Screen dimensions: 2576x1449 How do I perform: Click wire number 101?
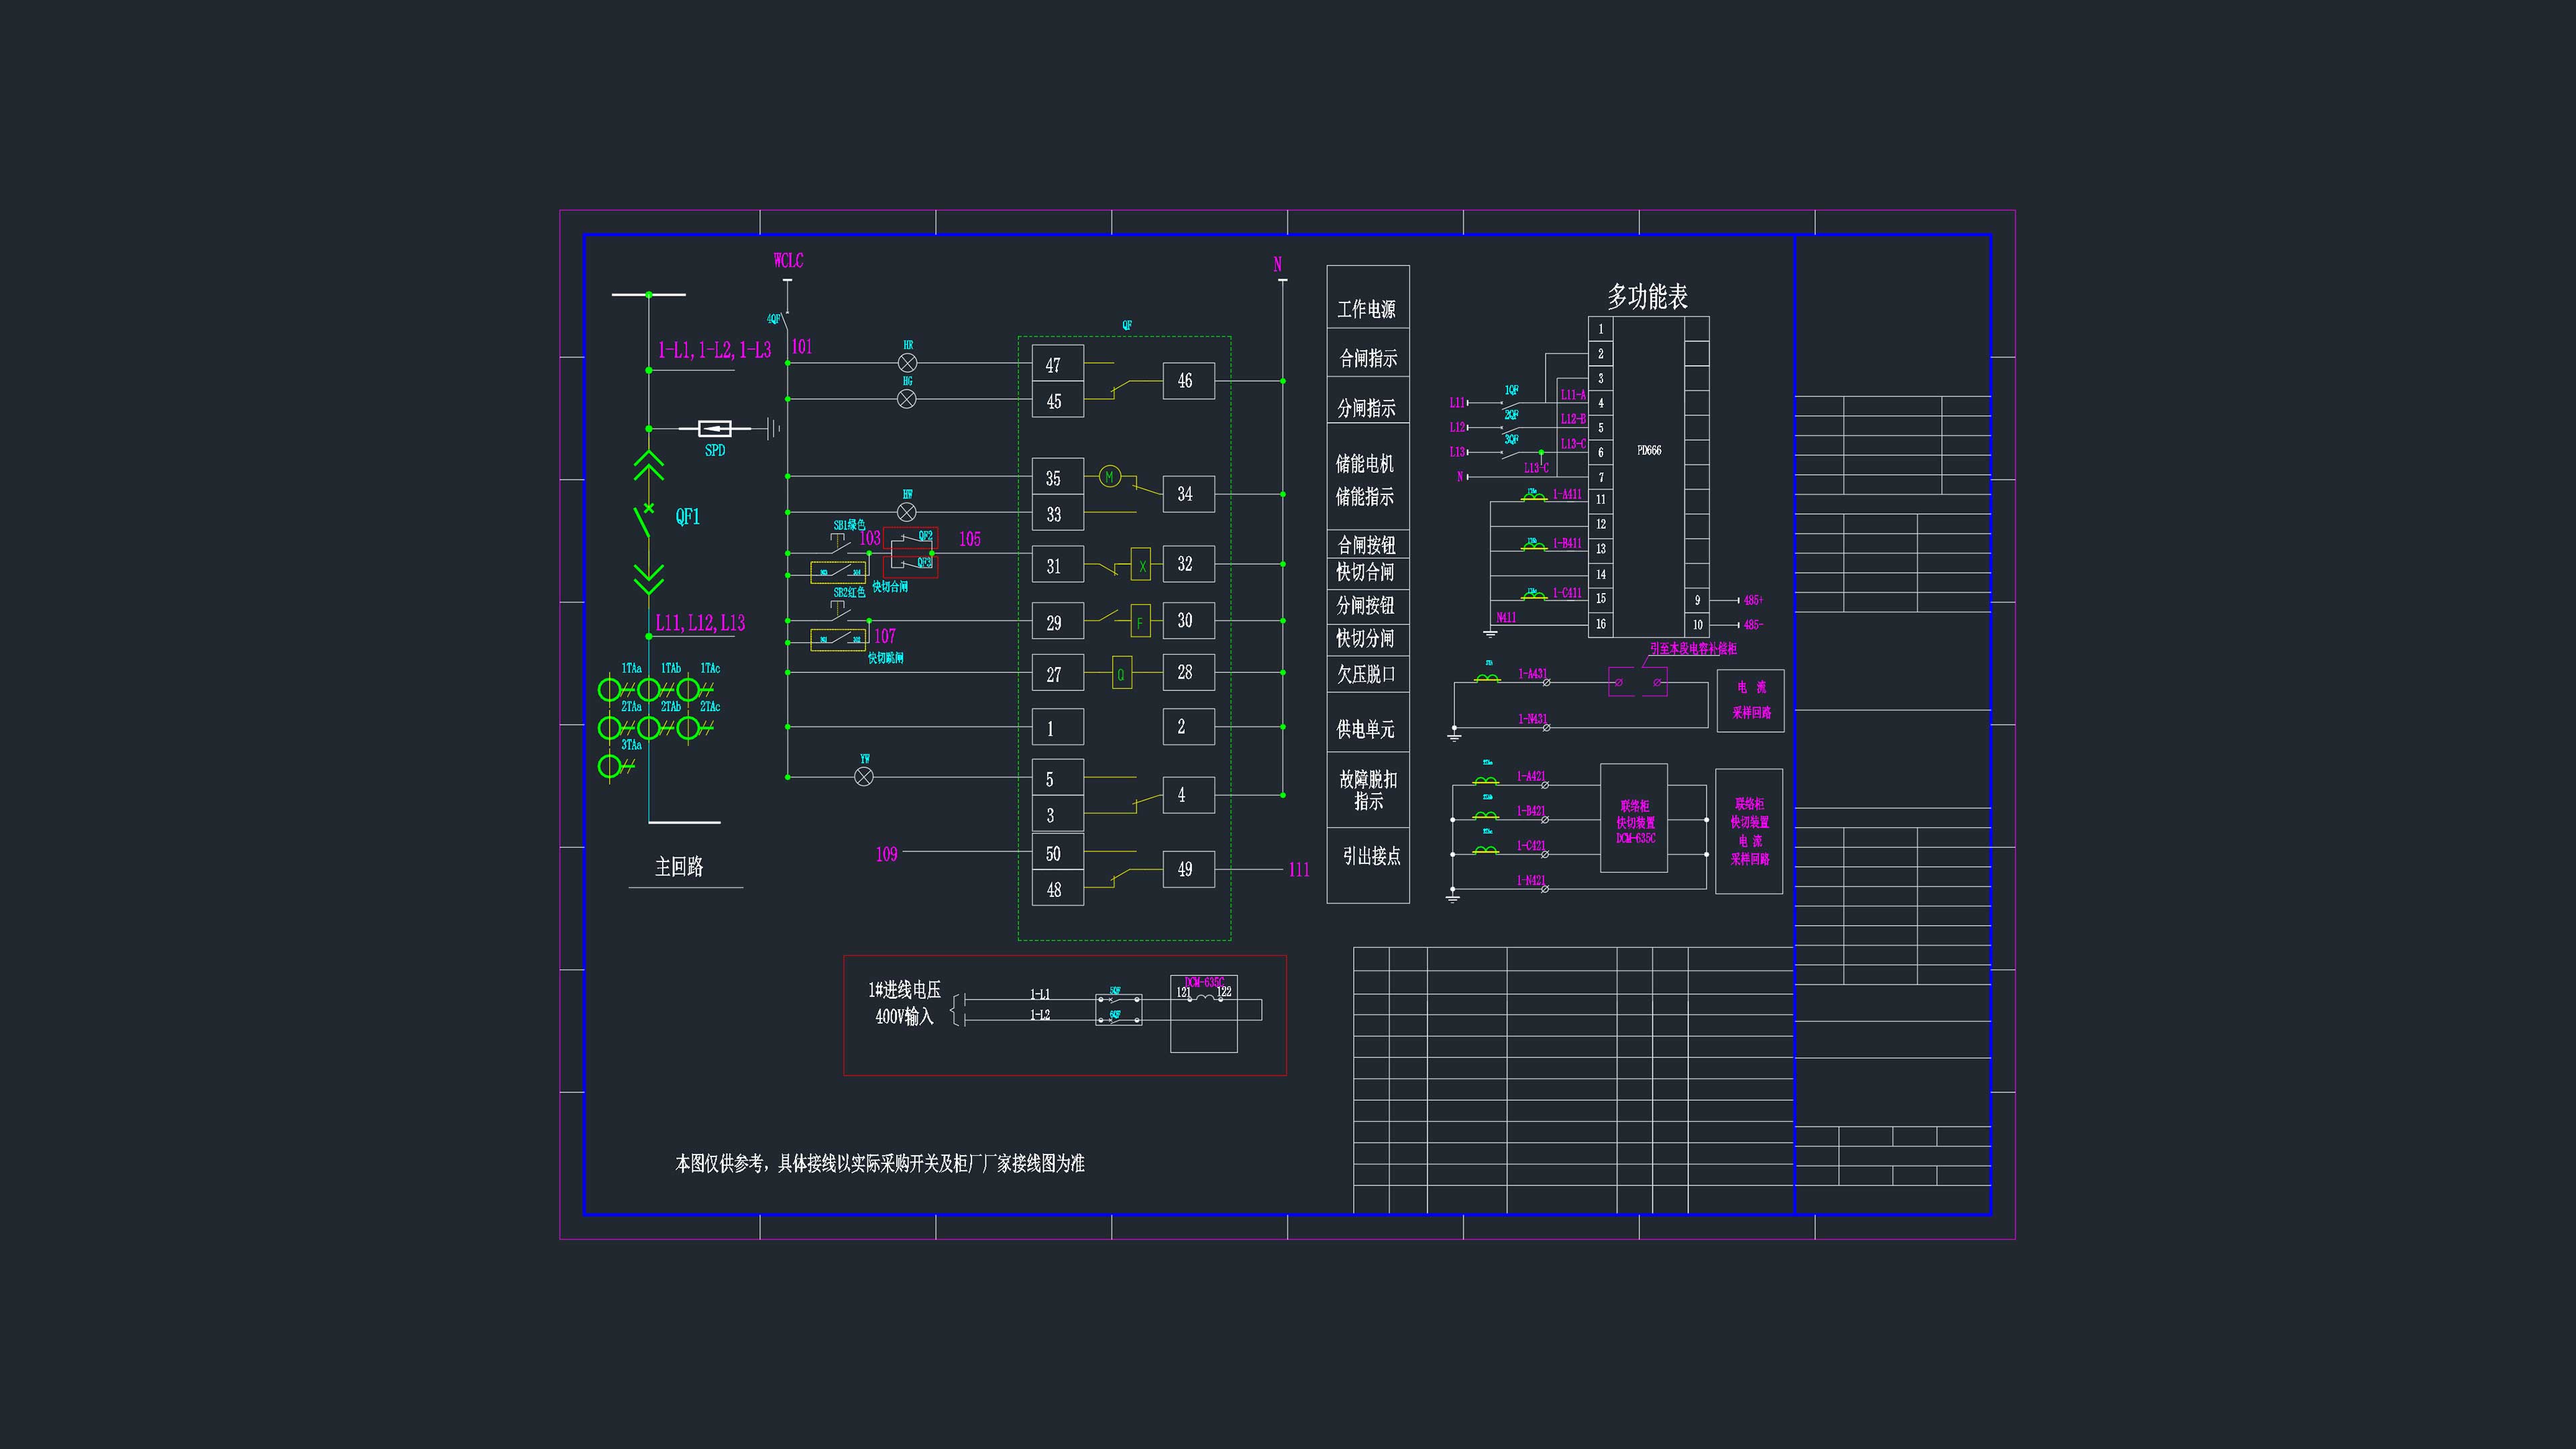(x=802, y=347)
